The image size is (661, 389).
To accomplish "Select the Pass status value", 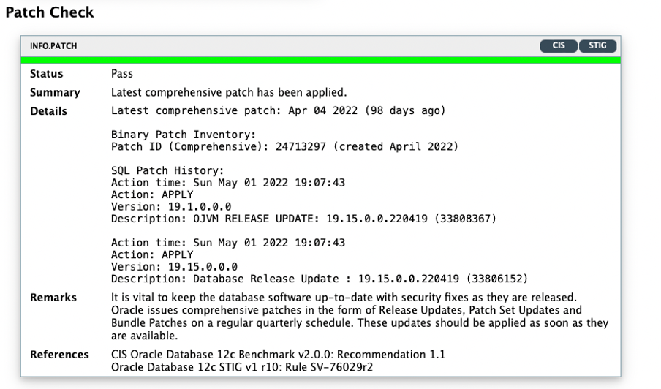I will click(122, 74).
